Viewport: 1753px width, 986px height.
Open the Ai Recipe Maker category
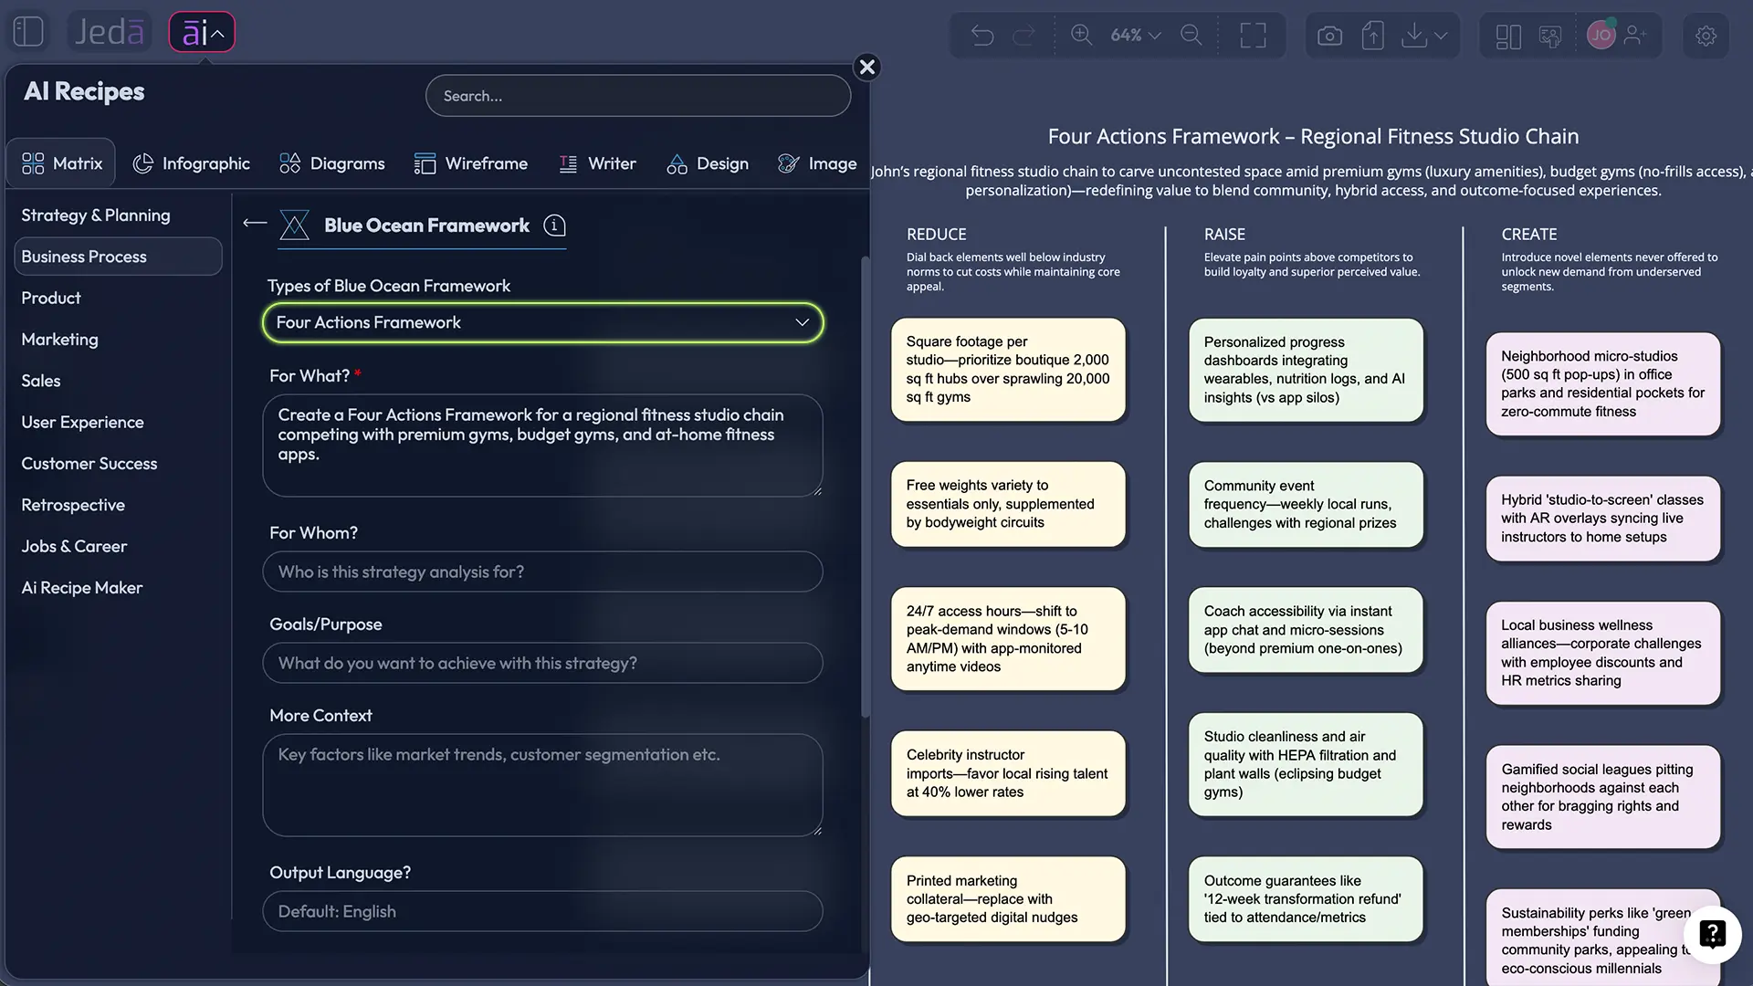(82, 588)
